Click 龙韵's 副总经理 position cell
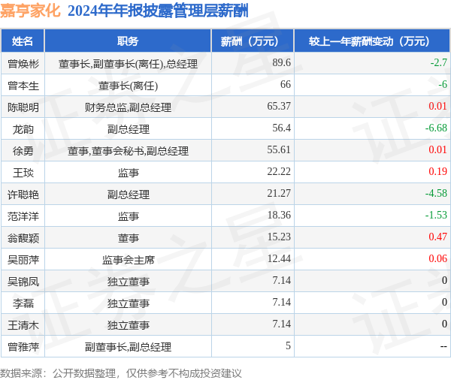 pos(128,129)
